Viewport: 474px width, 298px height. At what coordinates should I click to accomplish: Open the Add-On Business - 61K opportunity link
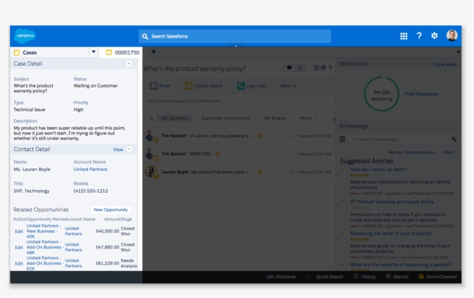point(45,263)
